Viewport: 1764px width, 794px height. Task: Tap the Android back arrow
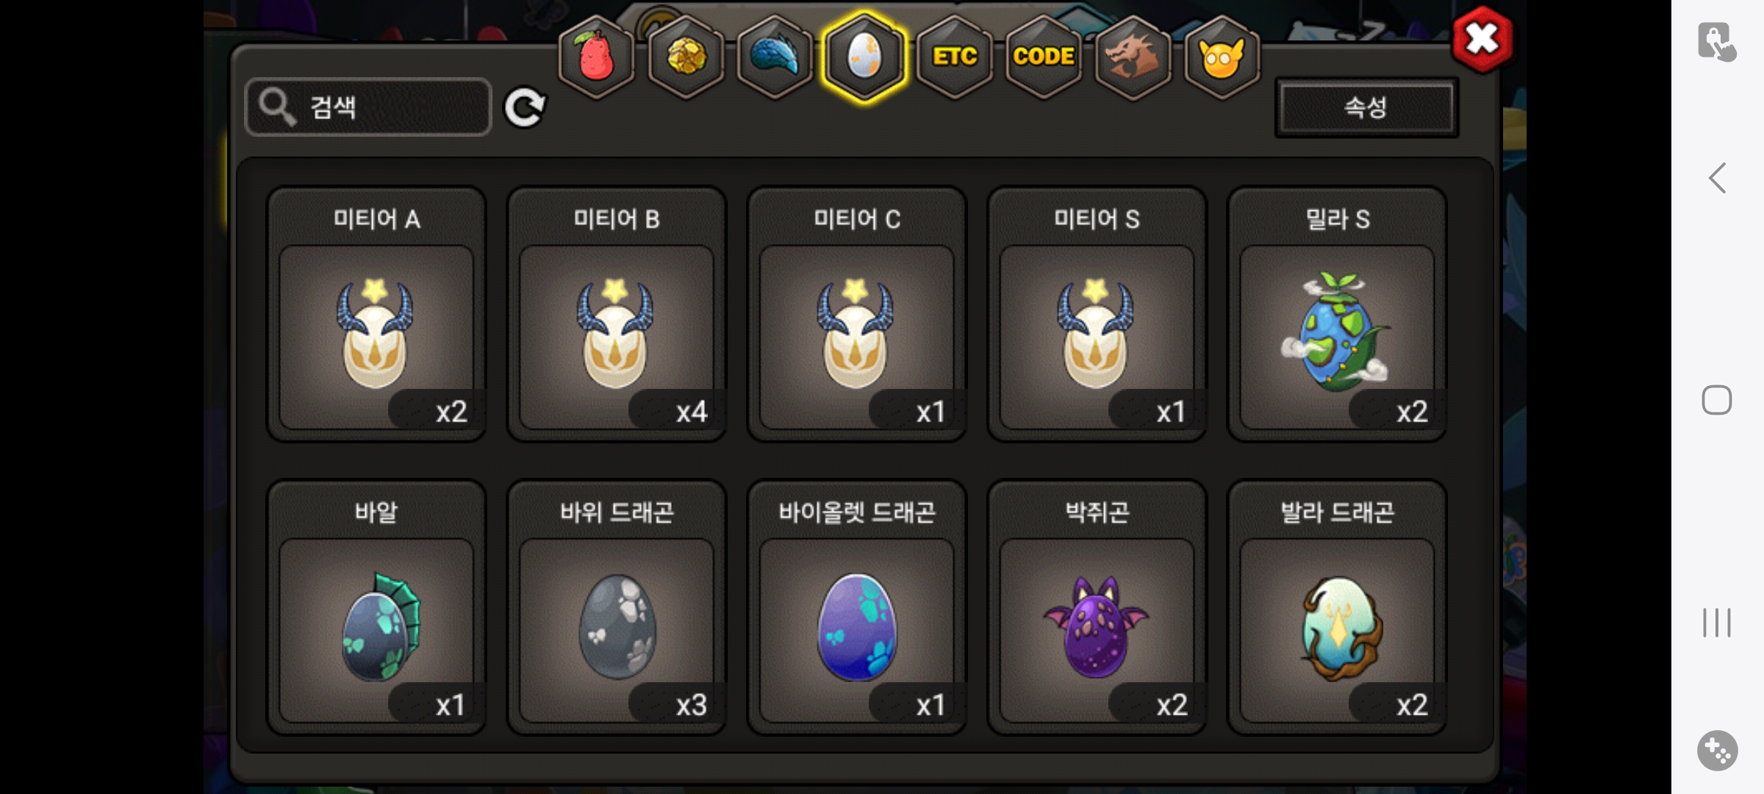point(1717,178)
